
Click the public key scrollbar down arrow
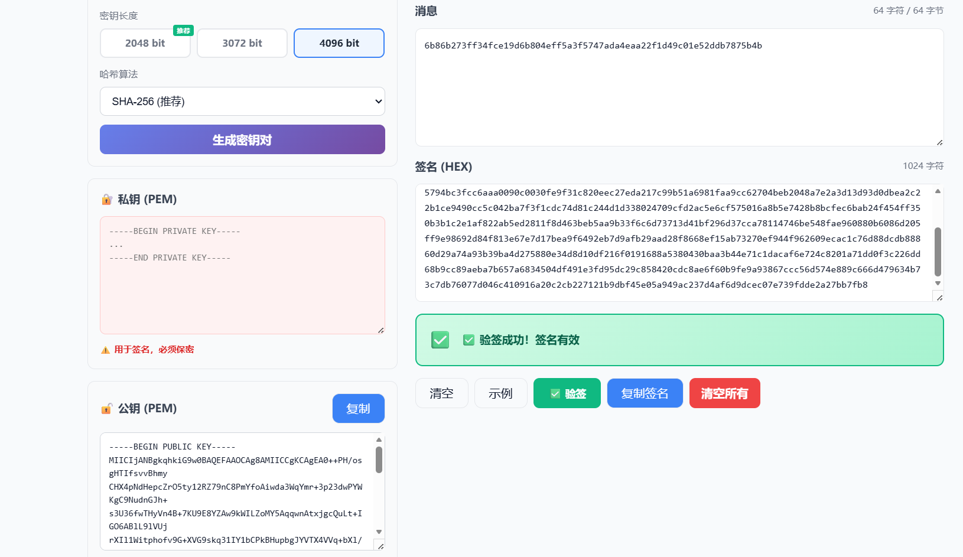(x=379, y=532)
